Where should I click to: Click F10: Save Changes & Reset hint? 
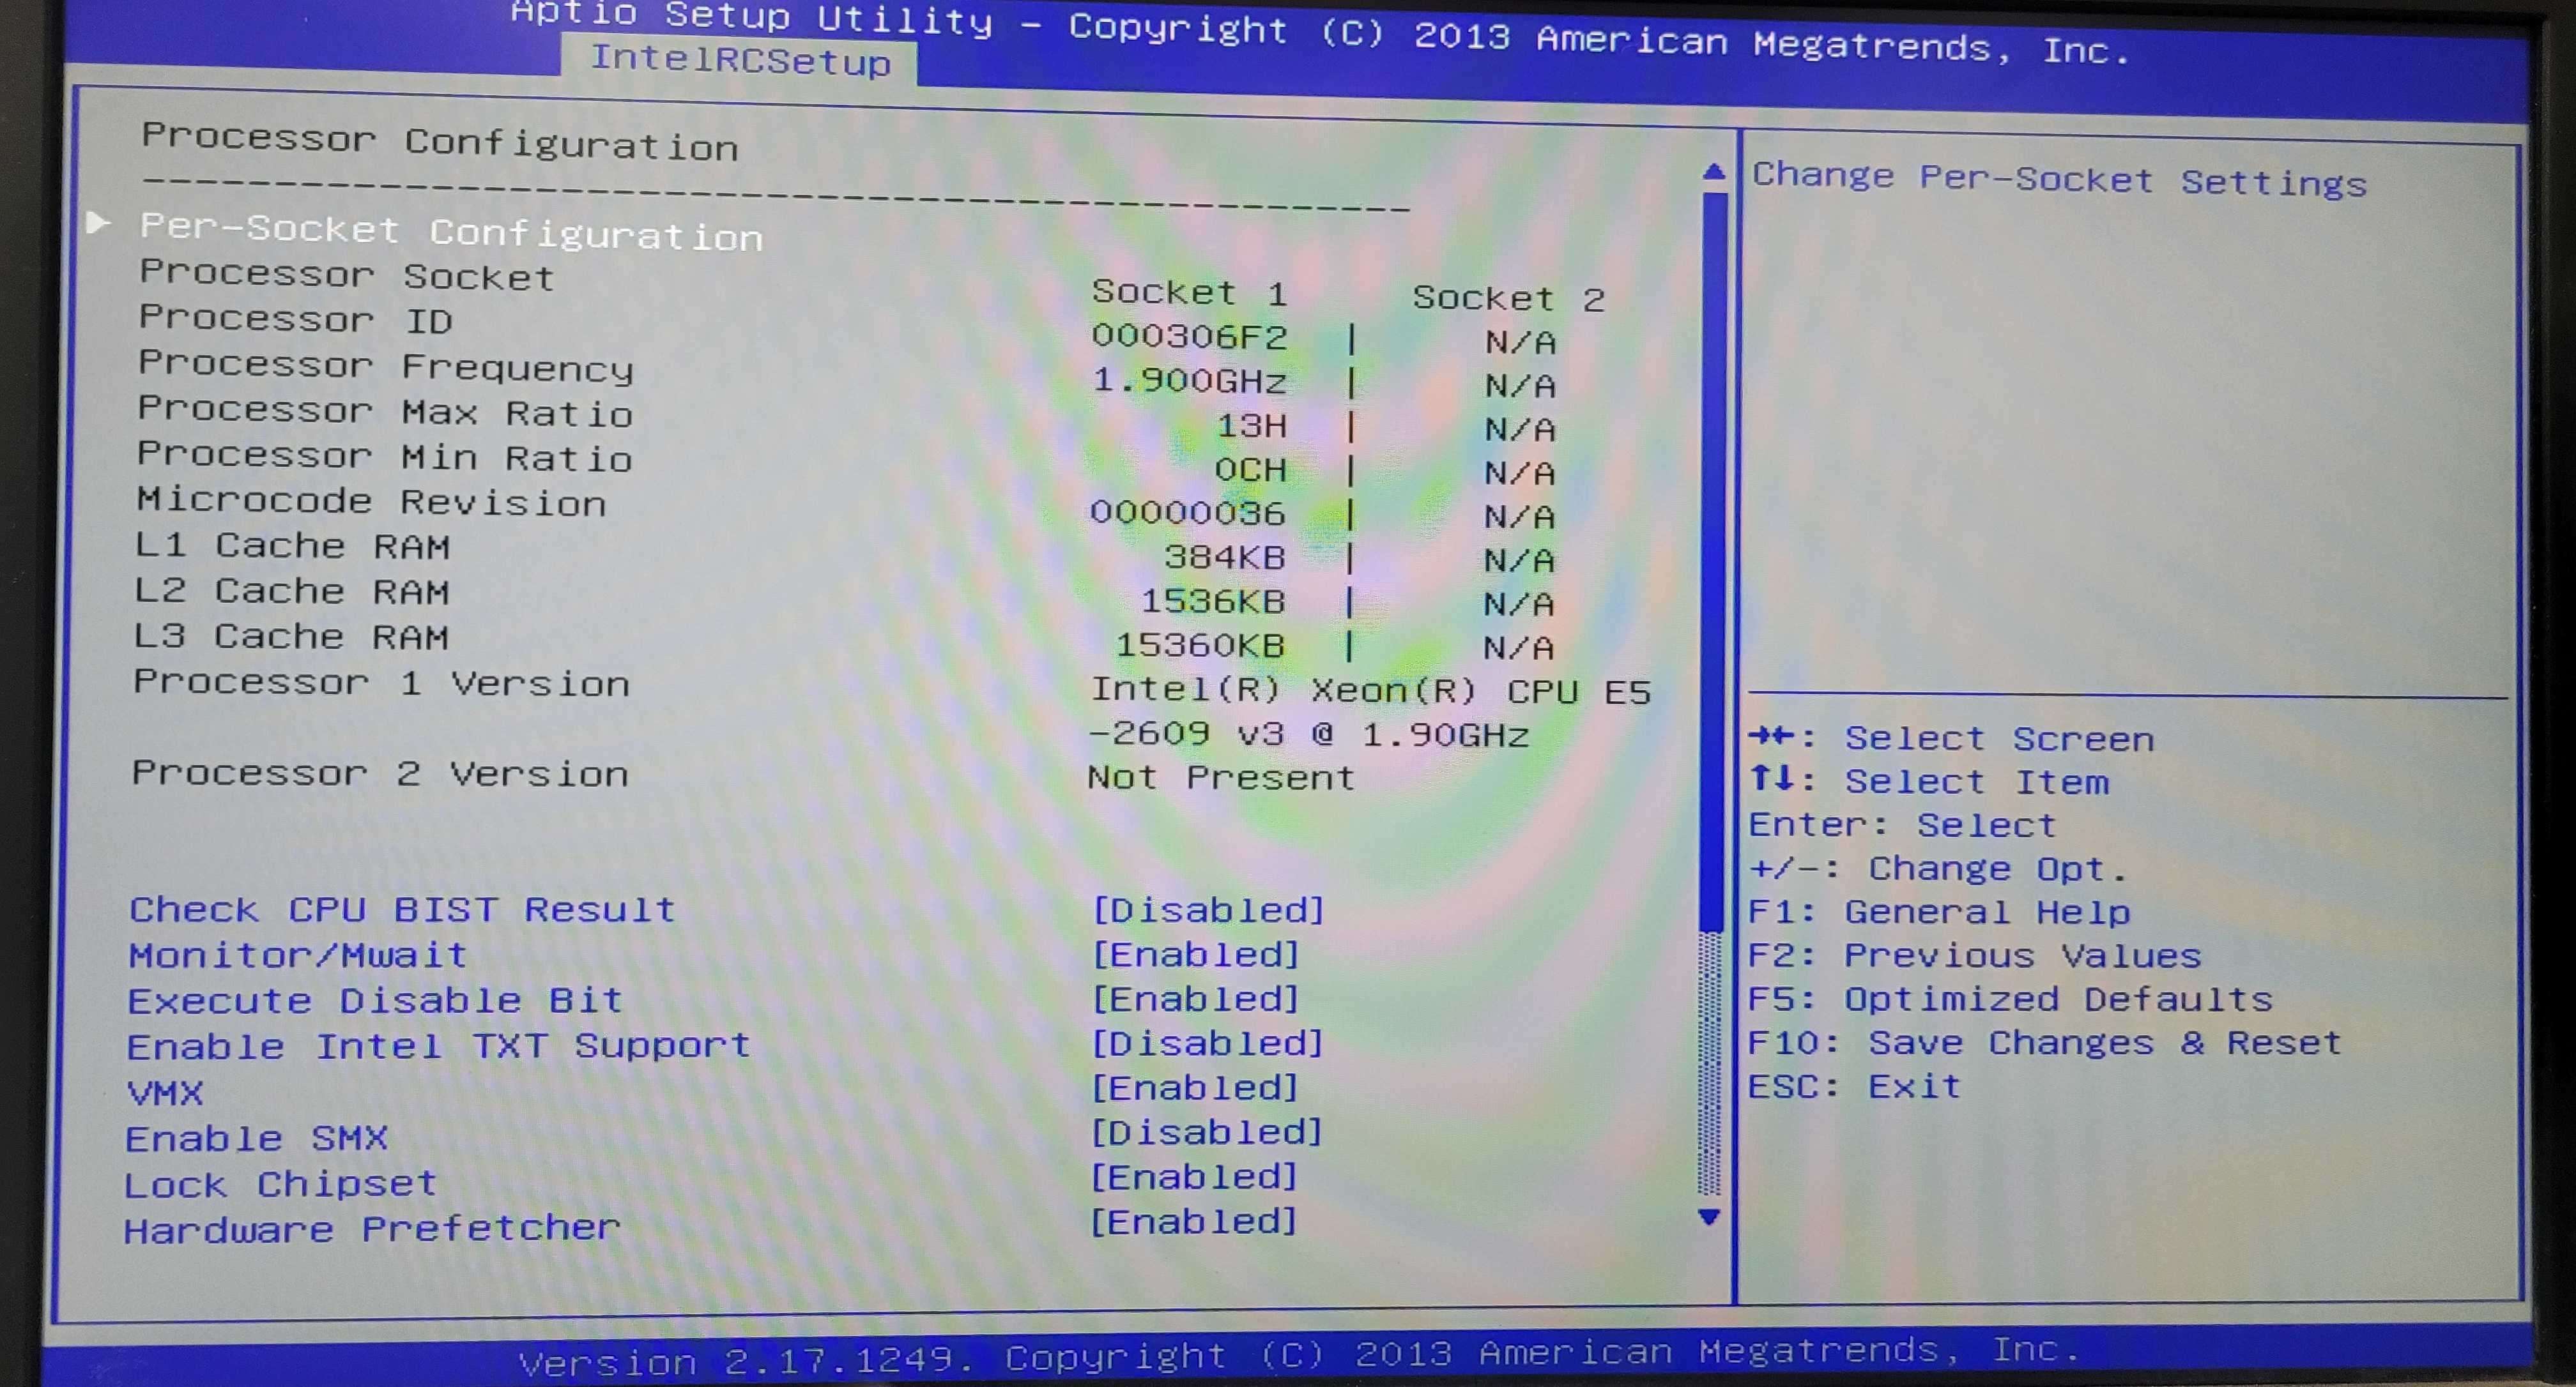click(x=2044, y=1042)
